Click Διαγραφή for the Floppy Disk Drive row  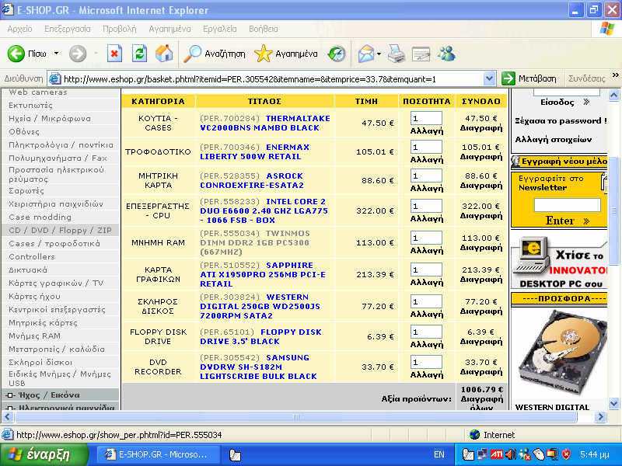pos(481,342)
